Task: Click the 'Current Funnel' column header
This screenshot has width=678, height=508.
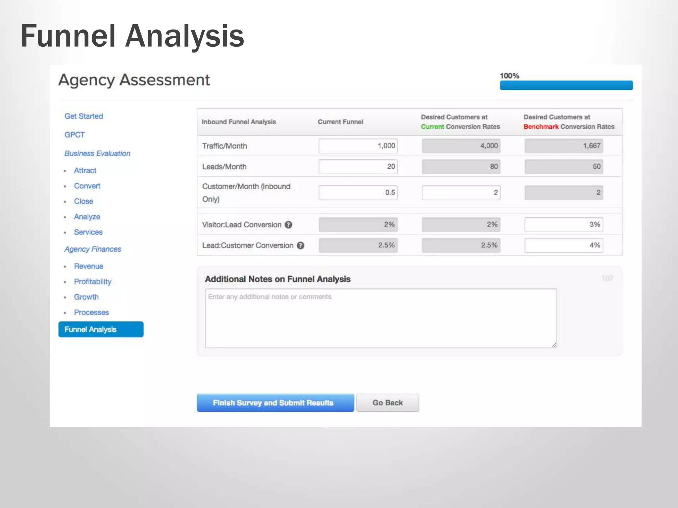Action: pos(340,122)
